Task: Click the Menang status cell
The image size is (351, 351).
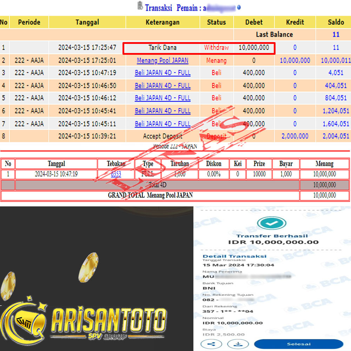Action: click(x=216, y=60)
